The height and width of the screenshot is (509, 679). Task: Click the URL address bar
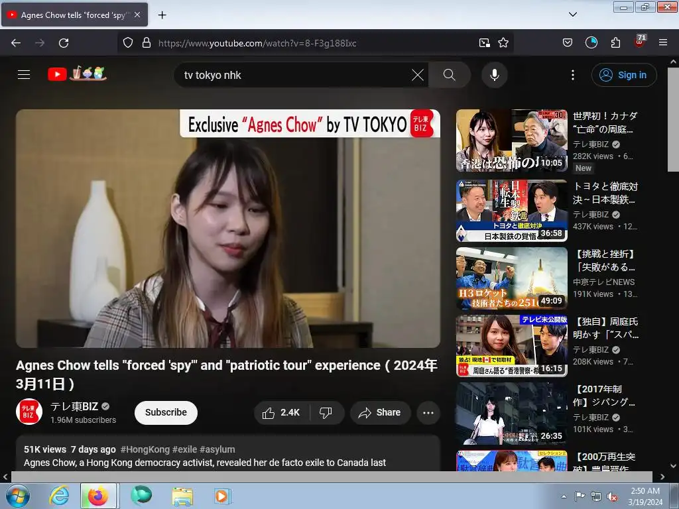point(315,43)
